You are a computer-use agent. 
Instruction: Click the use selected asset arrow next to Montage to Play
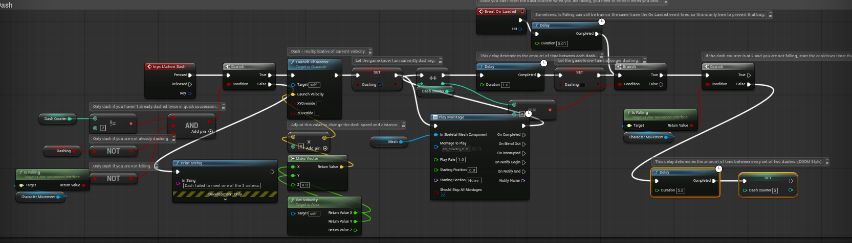[474, 149]
